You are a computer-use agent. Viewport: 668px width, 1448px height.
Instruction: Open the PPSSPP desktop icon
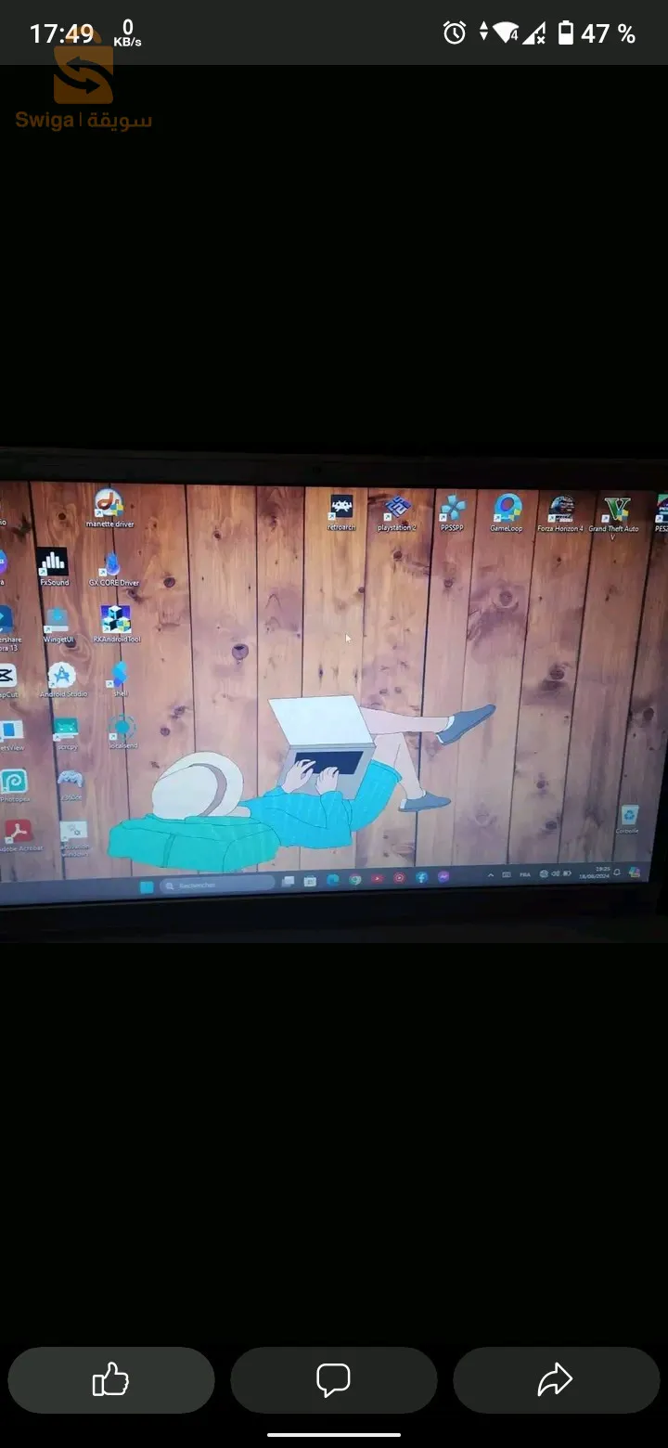coord(452,511)
